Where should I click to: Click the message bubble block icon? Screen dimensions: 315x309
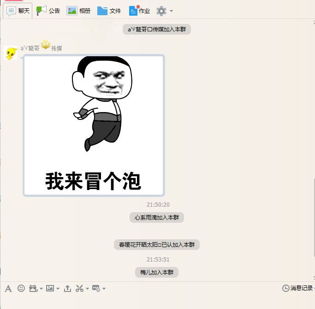pyautogui.click(x=96, y=288)
